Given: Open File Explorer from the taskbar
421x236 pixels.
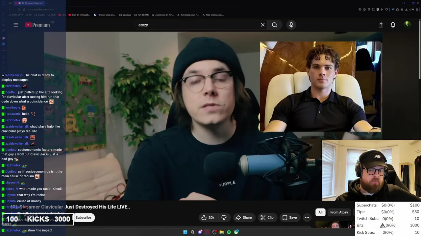Looking at the screenshot, I should (x=221, y=232).
